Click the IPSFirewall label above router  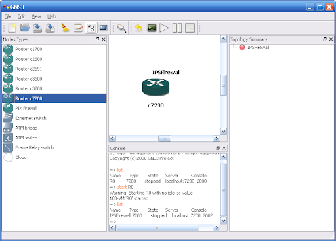click(167, 72)
